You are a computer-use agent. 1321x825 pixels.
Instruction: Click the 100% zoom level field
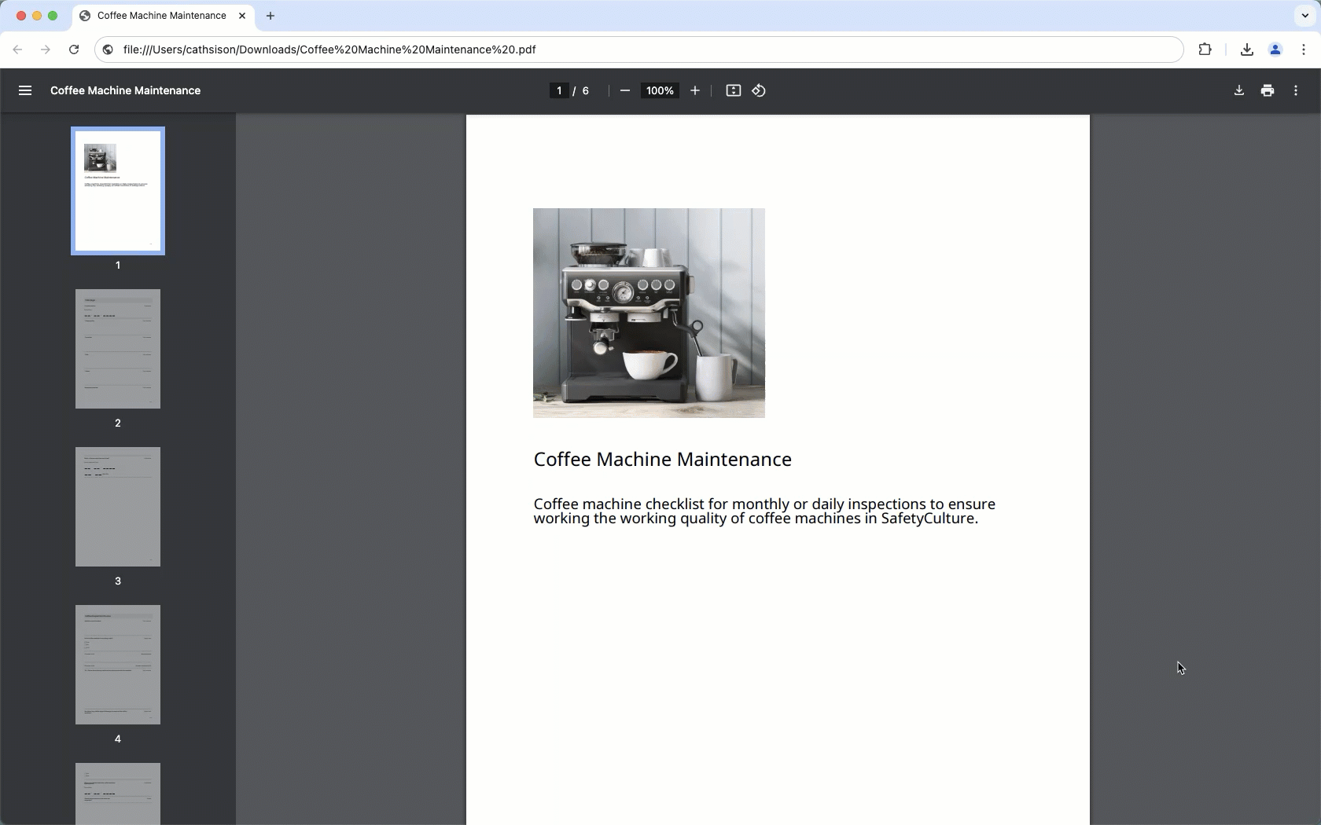tap(660, 90)
